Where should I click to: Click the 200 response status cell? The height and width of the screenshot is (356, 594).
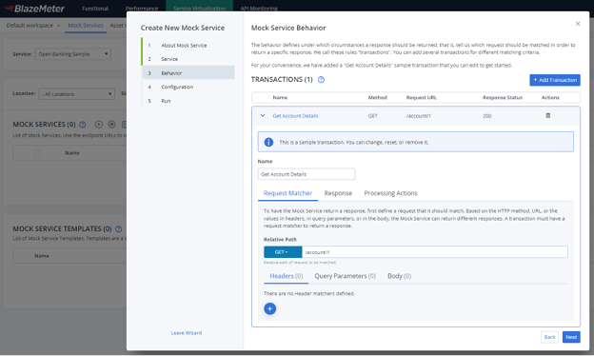coord(486,116)
